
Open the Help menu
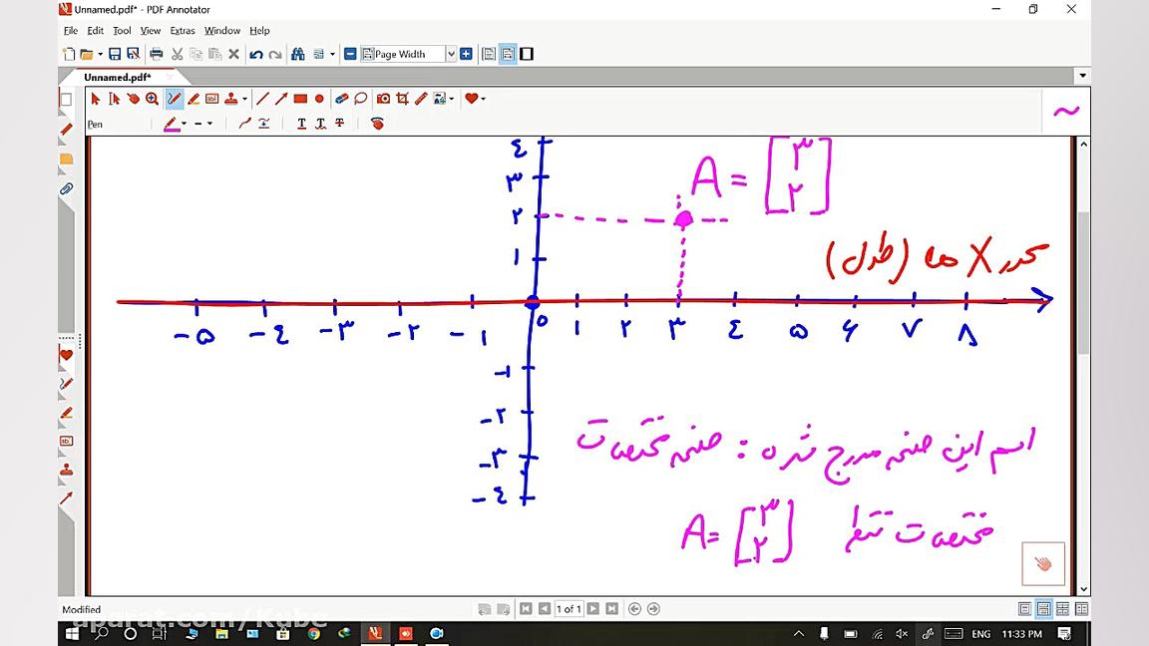point(259,31)
